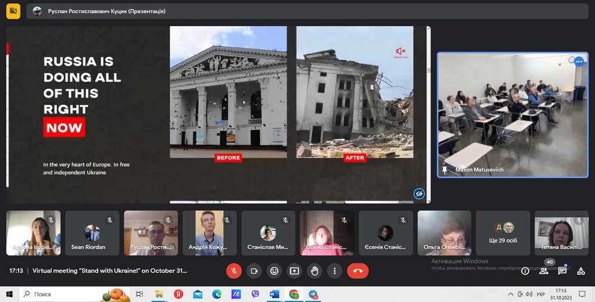The width and height of the screenshot is (595, 302).
Task: Toggle the camera on or off
Action: tap(254, 271)
